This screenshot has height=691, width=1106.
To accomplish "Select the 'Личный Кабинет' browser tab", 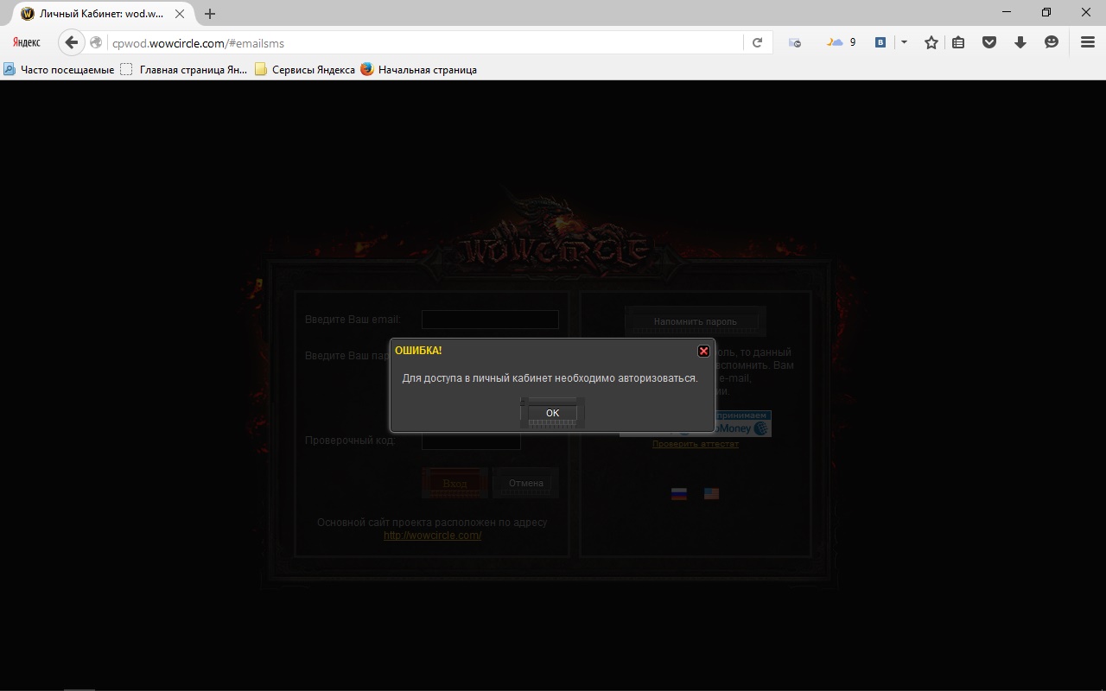I will 101,14.
